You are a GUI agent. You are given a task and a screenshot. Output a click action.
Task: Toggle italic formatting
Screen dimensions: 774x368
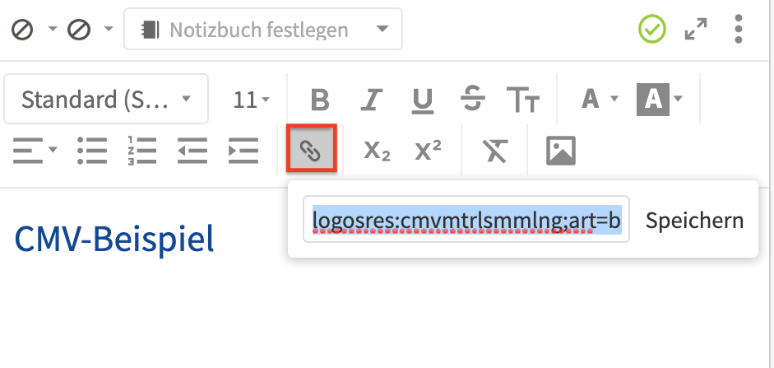372,100
